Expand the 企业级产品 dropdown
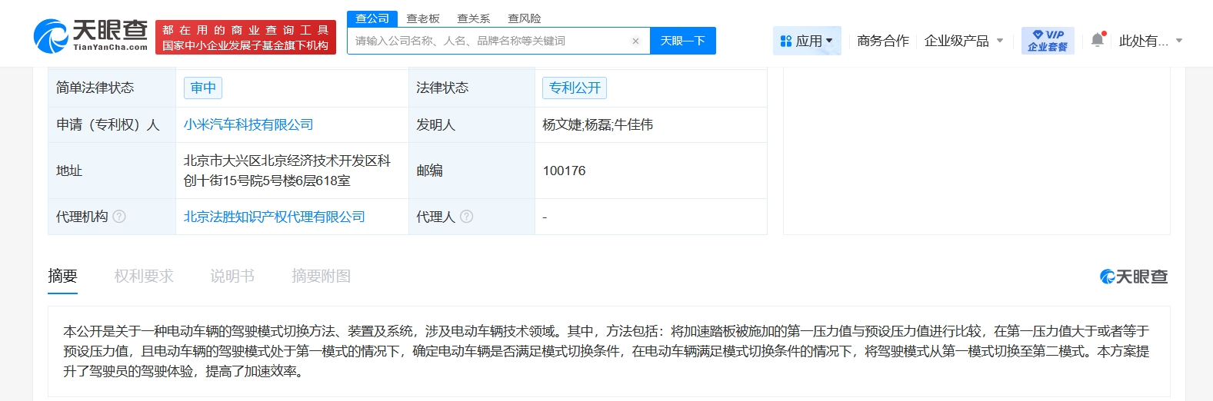 [x=963, y=41]
